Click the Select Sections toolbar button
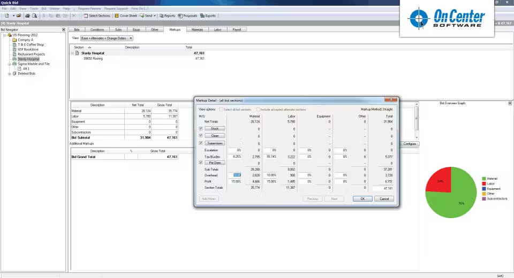 click(x=97, y=16)
